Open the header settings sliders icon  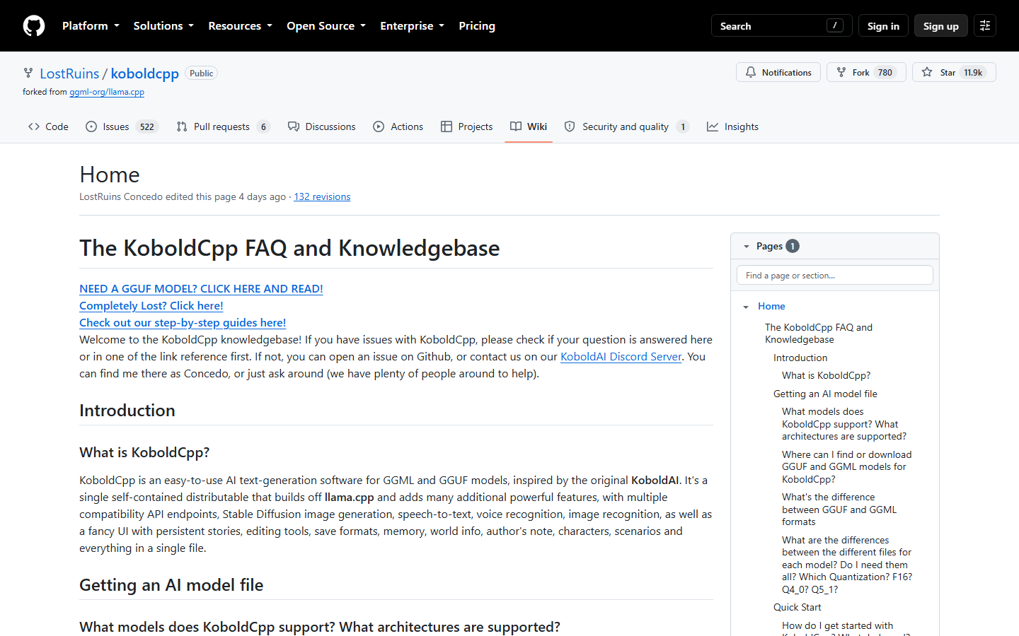click(985, 26)
